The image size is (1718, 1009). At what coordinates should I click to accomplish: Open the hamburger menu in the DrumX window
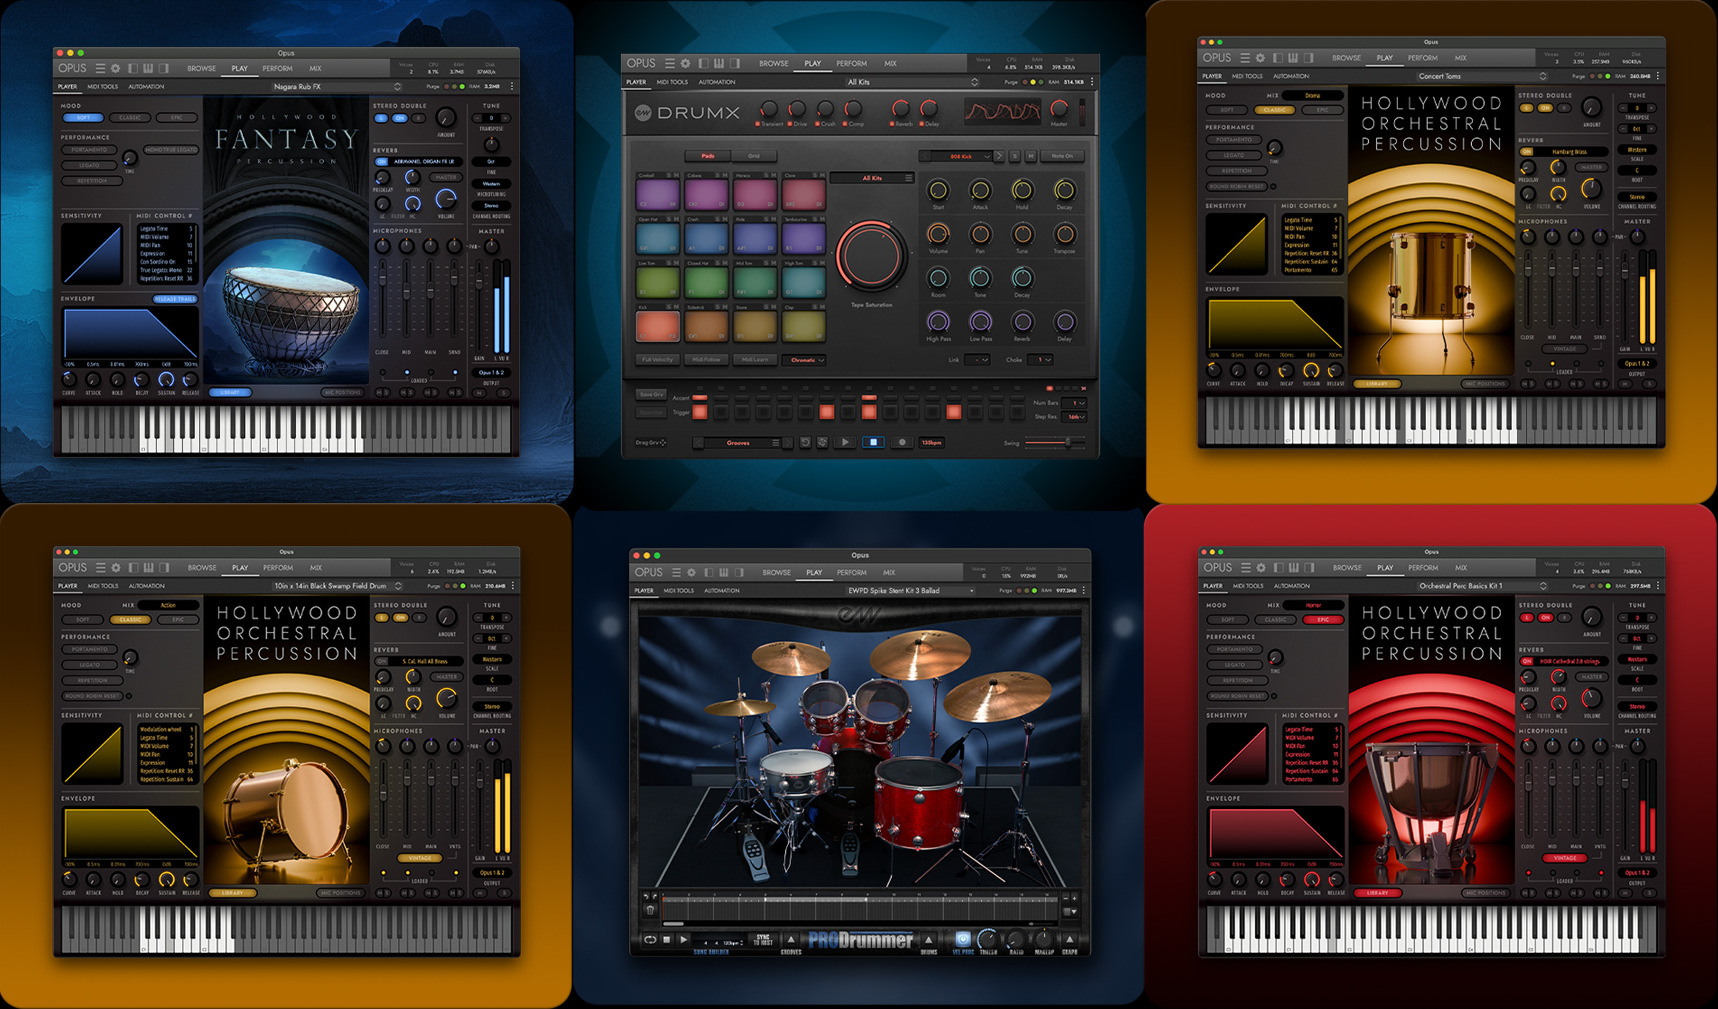tap(669, 63)
